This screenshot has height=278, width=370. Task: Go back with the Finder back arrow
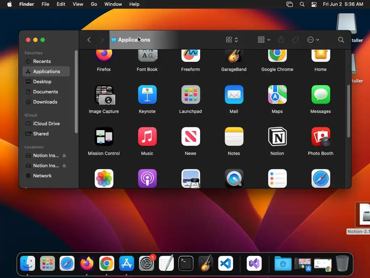(x=89, y=40)
